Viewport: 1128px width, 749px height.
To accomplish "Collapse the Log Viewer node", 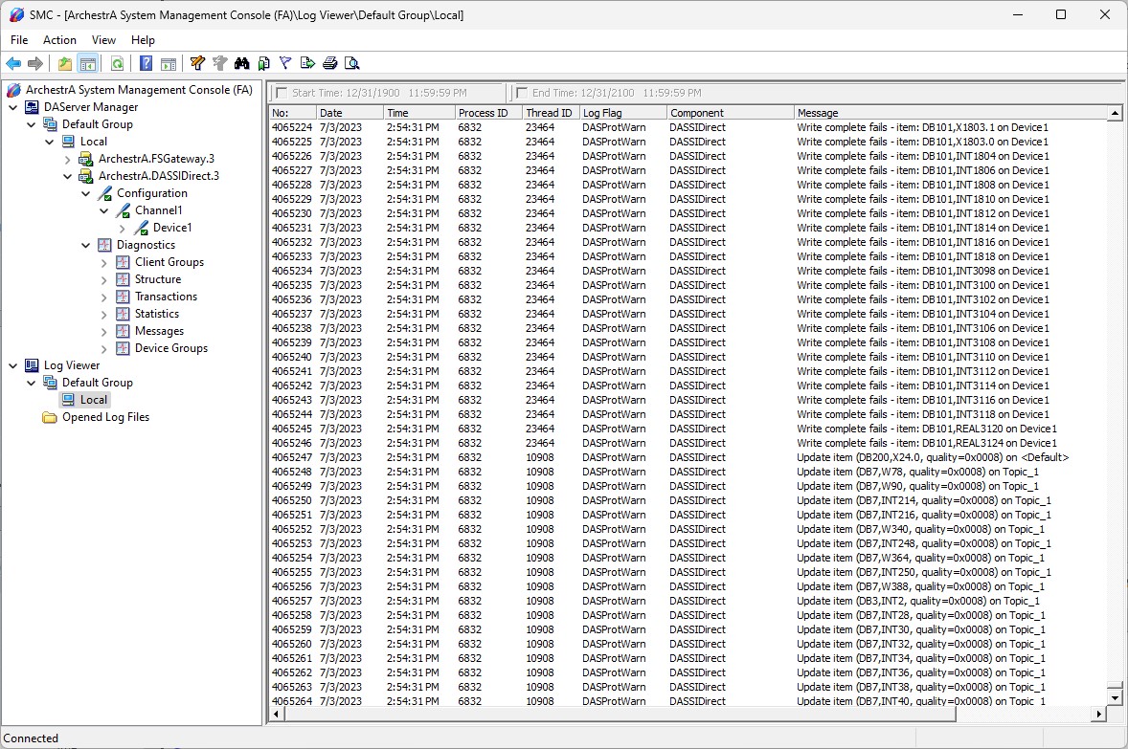I will (13, 365).
